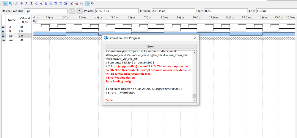Apply Forcing High (1) waveform value
297x138 pixels.
point(26,3)
